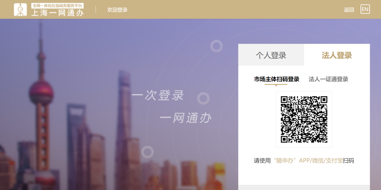Click the 全国一体化在线政务服务平台 banner label
This screenshot has height=190, width=381.
(x=58, y=6)
